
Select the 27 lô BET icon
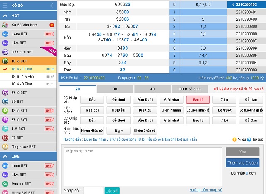[x=5, y=92]
